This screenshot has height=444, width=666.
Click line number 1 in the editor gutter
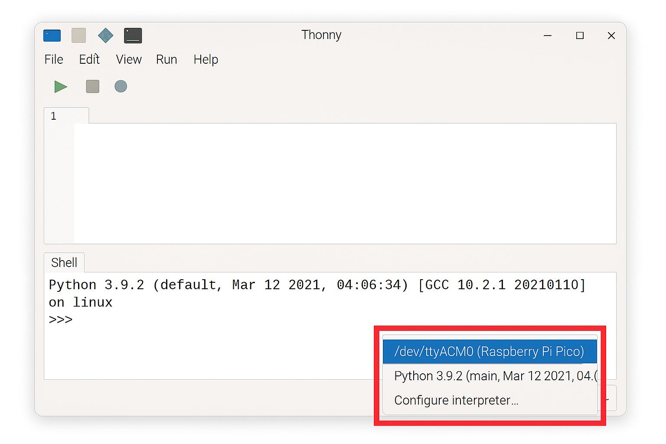(53, 116)
